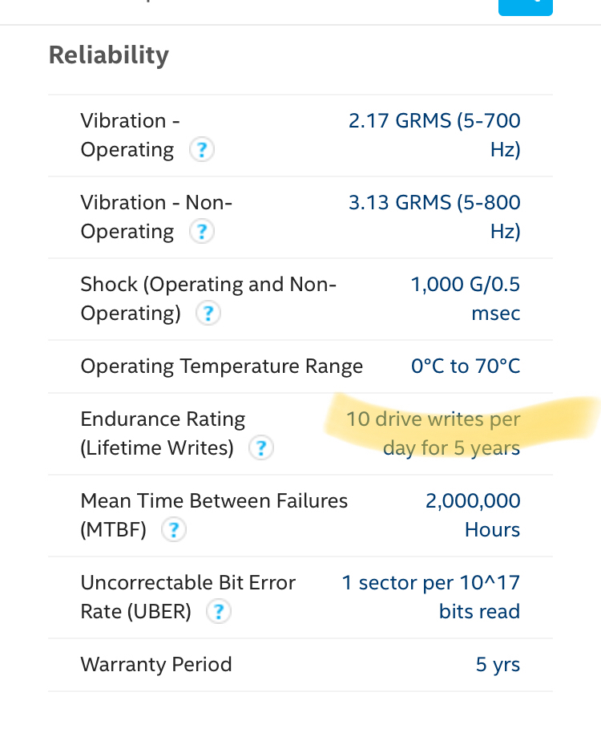601x749 pixels.
Task: Select the 5 yrs warranty value
Action: [x=498, y=665]
